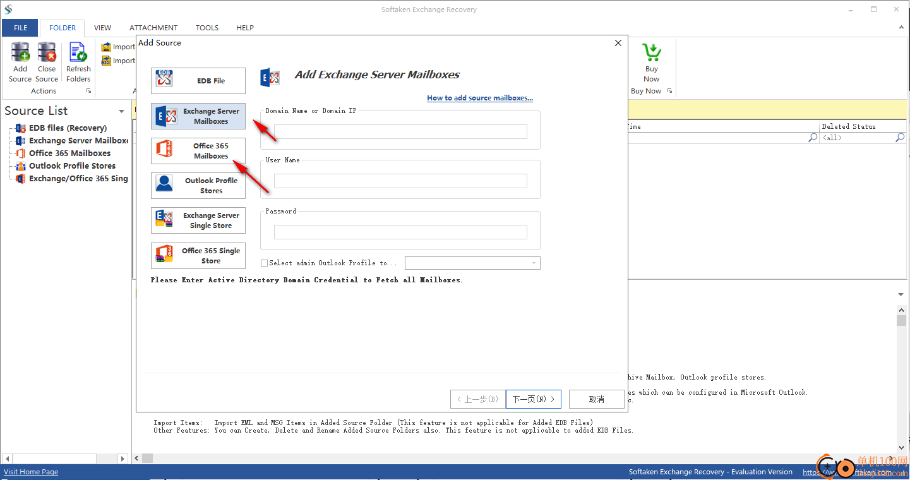This screenshot has width=910, height=480.
Task: Click the Password input field
Action: click(x=400, y=232)
